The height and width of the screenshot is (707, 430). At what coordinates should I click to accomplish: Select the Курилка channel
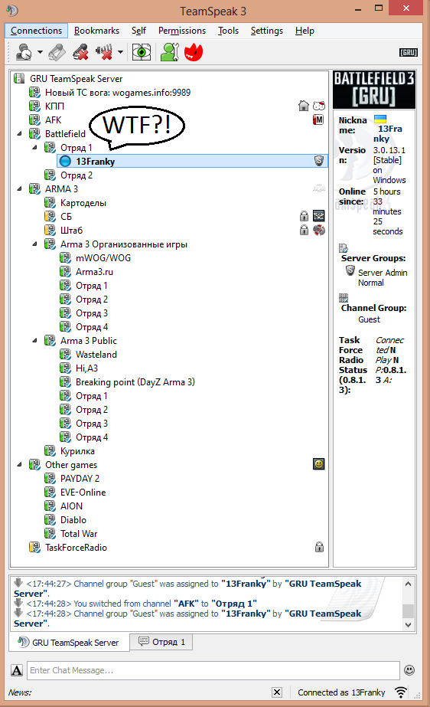tap(77, 451)
